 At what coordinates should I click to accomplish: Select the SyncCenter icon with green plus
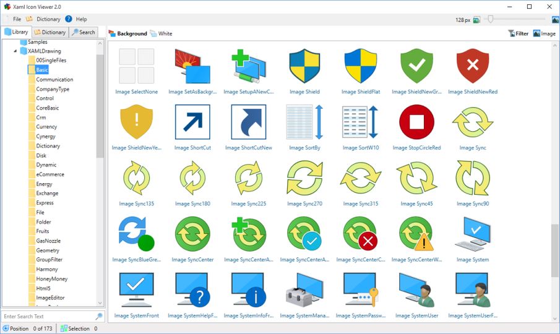coord(249,234)
